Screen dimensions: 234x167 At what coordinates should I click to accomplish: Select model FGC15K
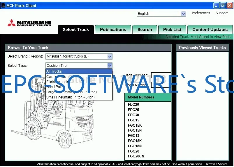[135, 125]
